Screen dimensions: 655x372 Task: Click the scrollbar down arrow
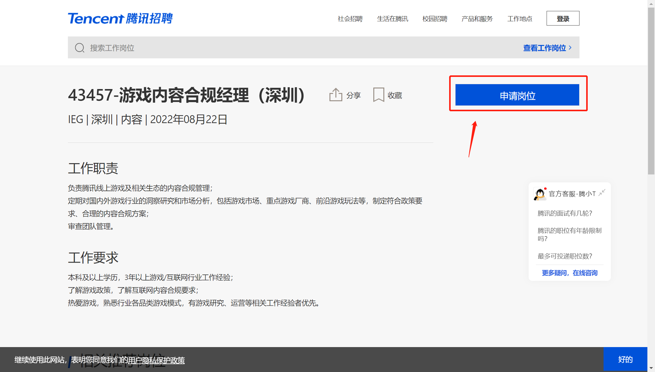click(651, 369)
